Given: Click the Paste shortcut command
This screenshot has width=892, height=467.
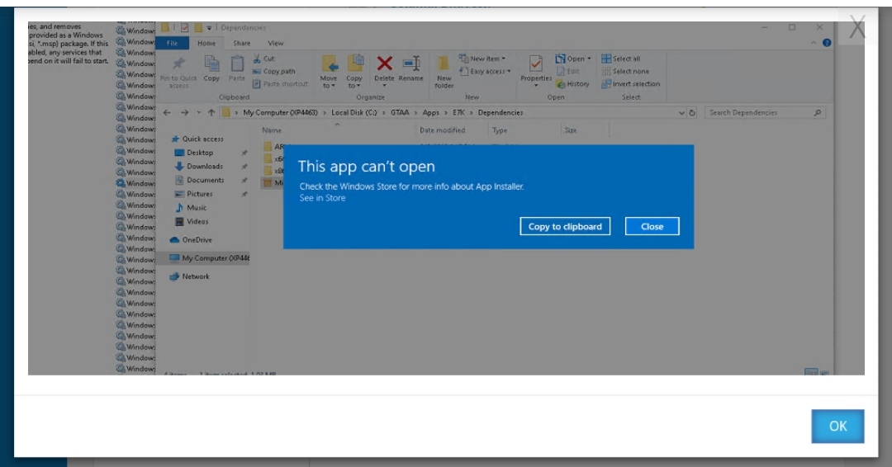Looking at the screenshot, I should (280, 84).
